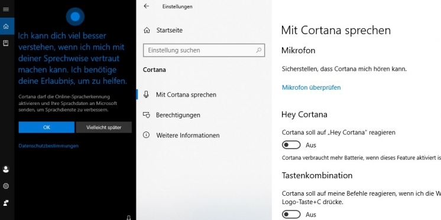This screenshot has width=441, height=220.
Task: Click the microphone icon beside Mit Cortana sprechen
Action: point(146,94)
